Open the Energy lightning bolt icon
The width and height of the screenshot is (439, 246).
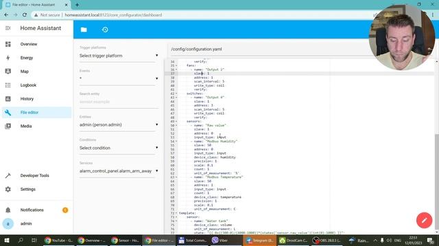[8, 57]
